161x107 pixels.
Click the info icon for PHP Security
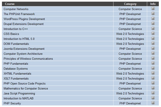click(x=153, y=103)
